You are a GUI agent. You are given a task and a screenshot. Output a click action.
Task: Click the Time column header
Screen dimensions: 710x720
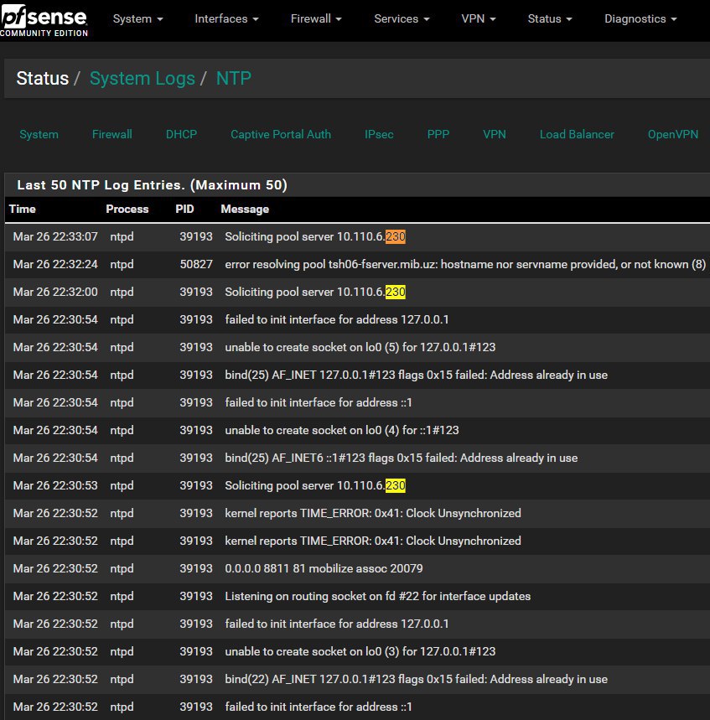(x=22, y=209)
